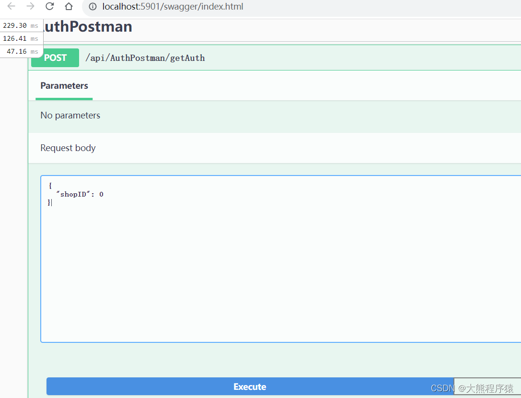Navigate back with the browser back arrow

point(11,7)
